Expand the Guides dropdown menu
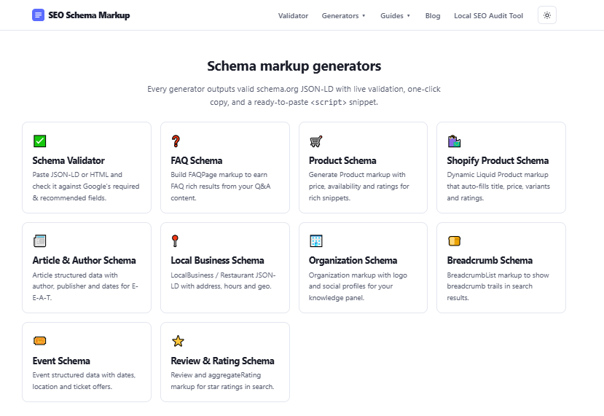This screenshot has height=416, width=604. click(x=395, y=16)
